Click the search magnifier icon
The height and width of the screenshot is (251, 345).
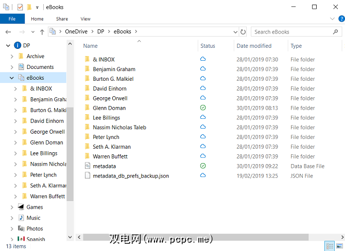pyautogui.click(x=334, y=32)
